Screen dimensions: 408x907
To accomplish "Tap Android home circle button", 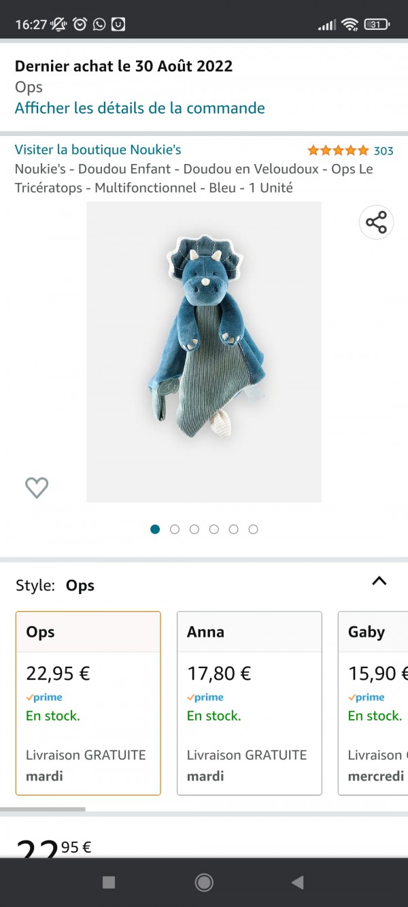I will click(204, 883).
